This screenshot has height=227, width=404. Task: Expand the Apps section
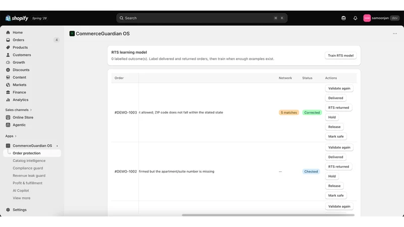[x=11, y=136]
